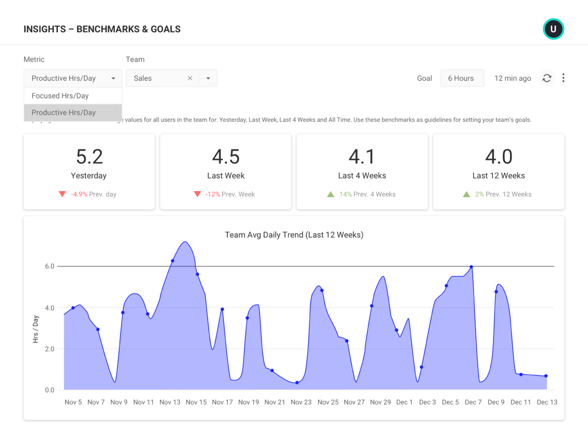Click the Dec 7 point touching the goal line
The image size is (588, 443).
[470, 267]
